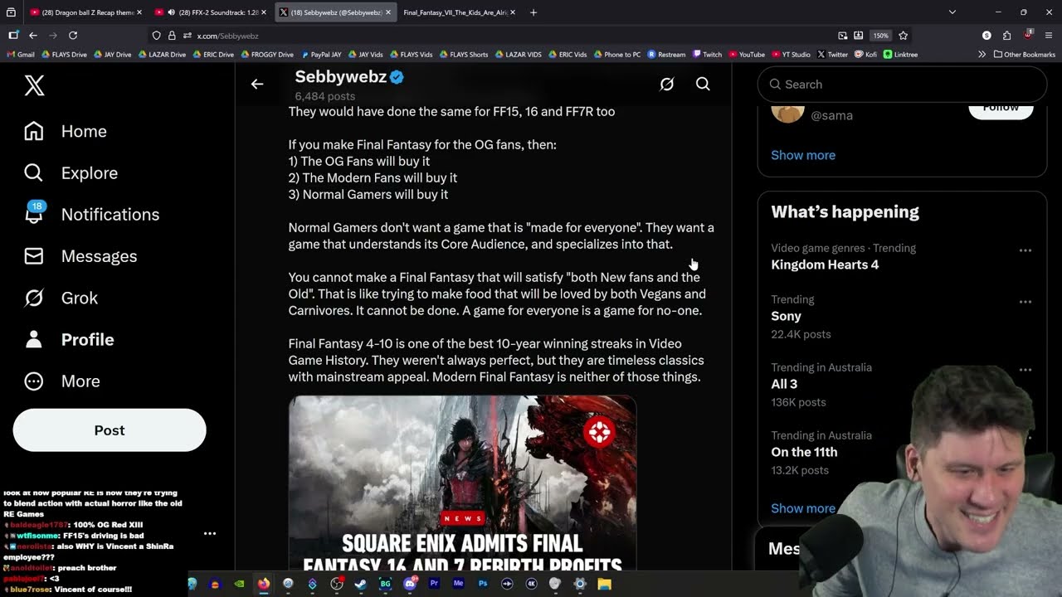Click the site padlock icon
The width and height of the screenshot is (1062, 597).
pos(172,36)
